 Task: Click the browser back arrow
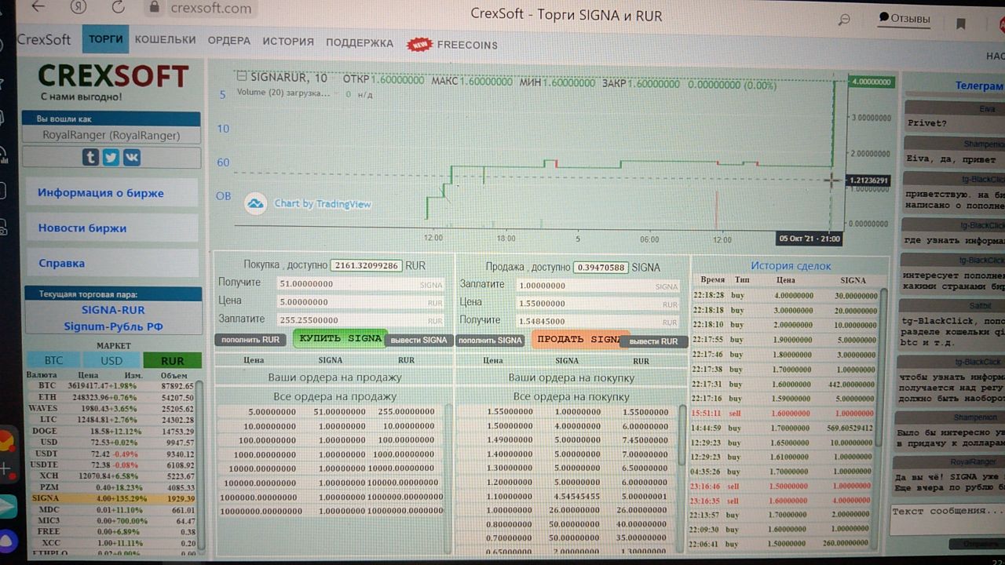tap(37, 7)
